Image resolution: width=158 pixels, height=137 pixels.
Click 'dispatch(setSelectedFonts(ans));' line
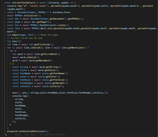(28, 131)
